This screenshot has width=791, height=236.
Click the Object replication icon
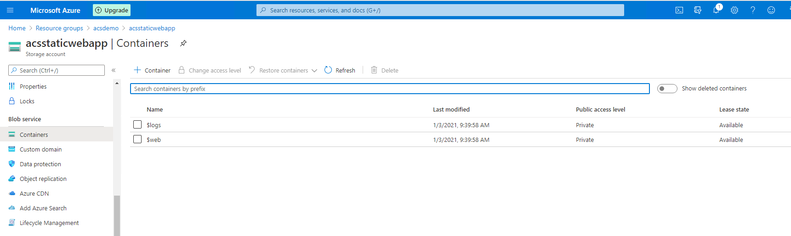12,179
